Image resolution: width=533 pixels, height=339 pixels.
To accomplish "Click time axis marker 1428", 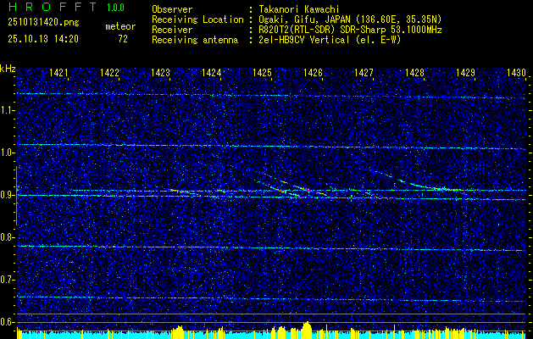I will (x=414, y=72).
